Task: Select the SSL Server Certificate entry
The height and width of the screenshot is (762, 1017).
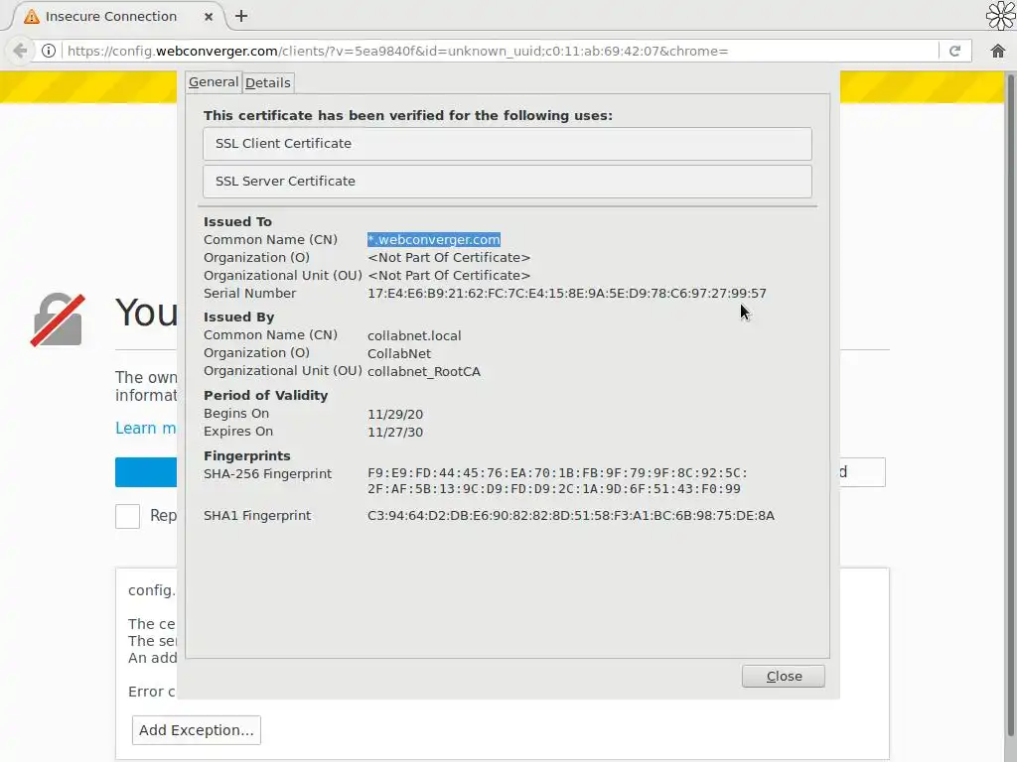Action: tap(508, 182)
